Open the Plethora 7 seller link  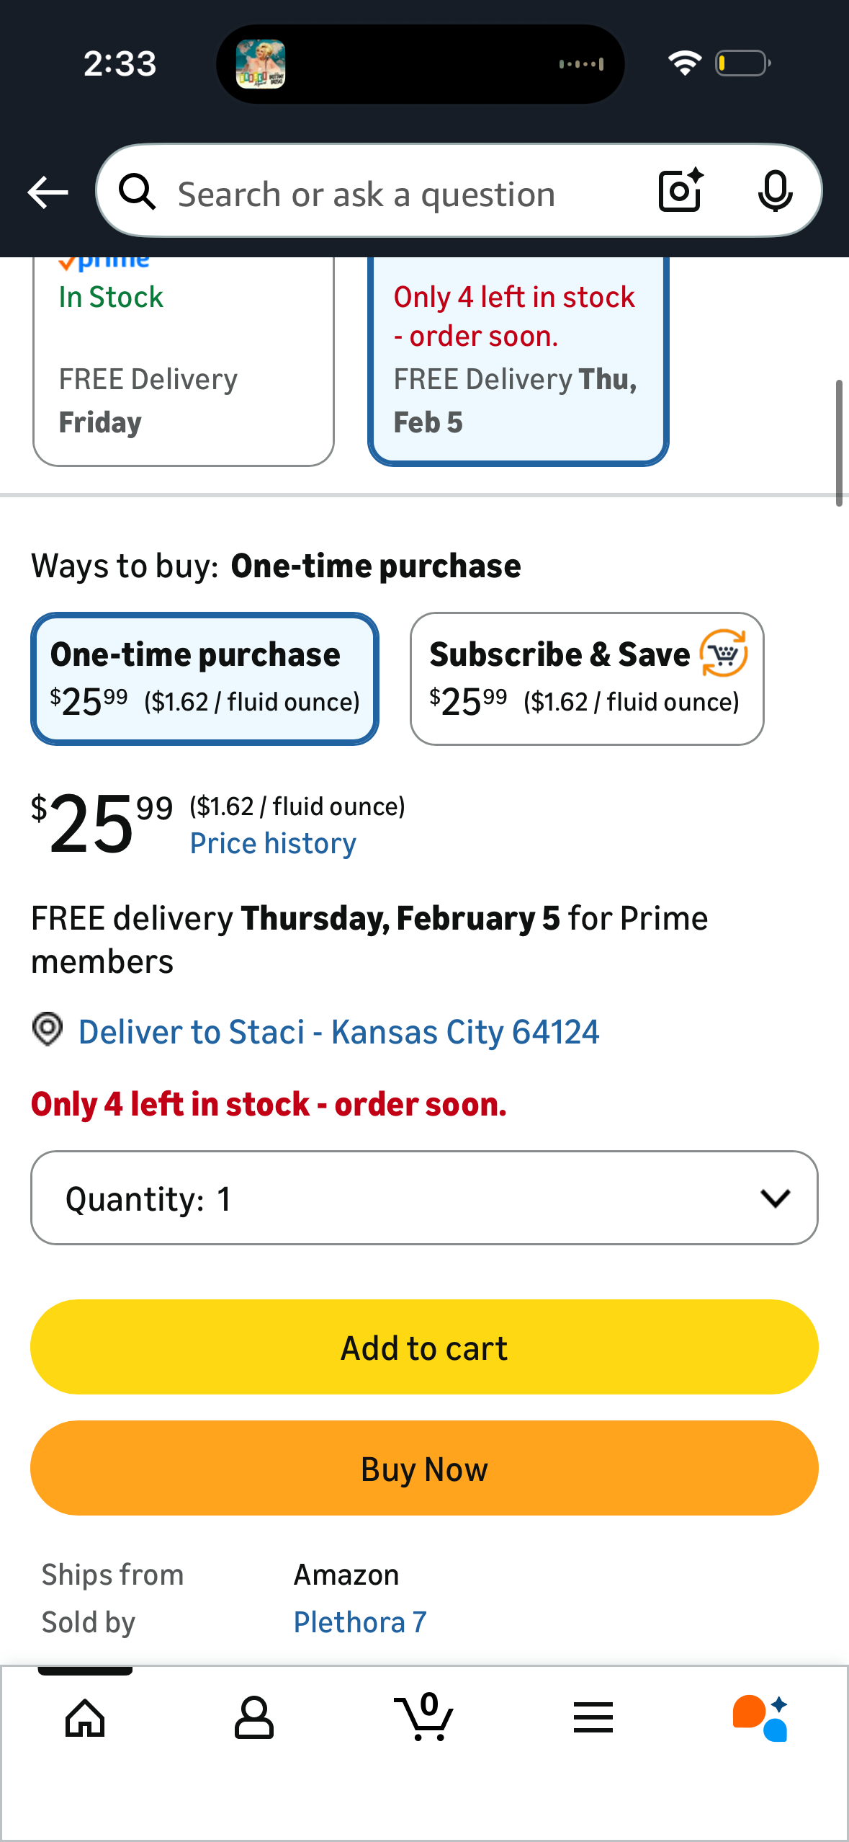[360, 1622]
